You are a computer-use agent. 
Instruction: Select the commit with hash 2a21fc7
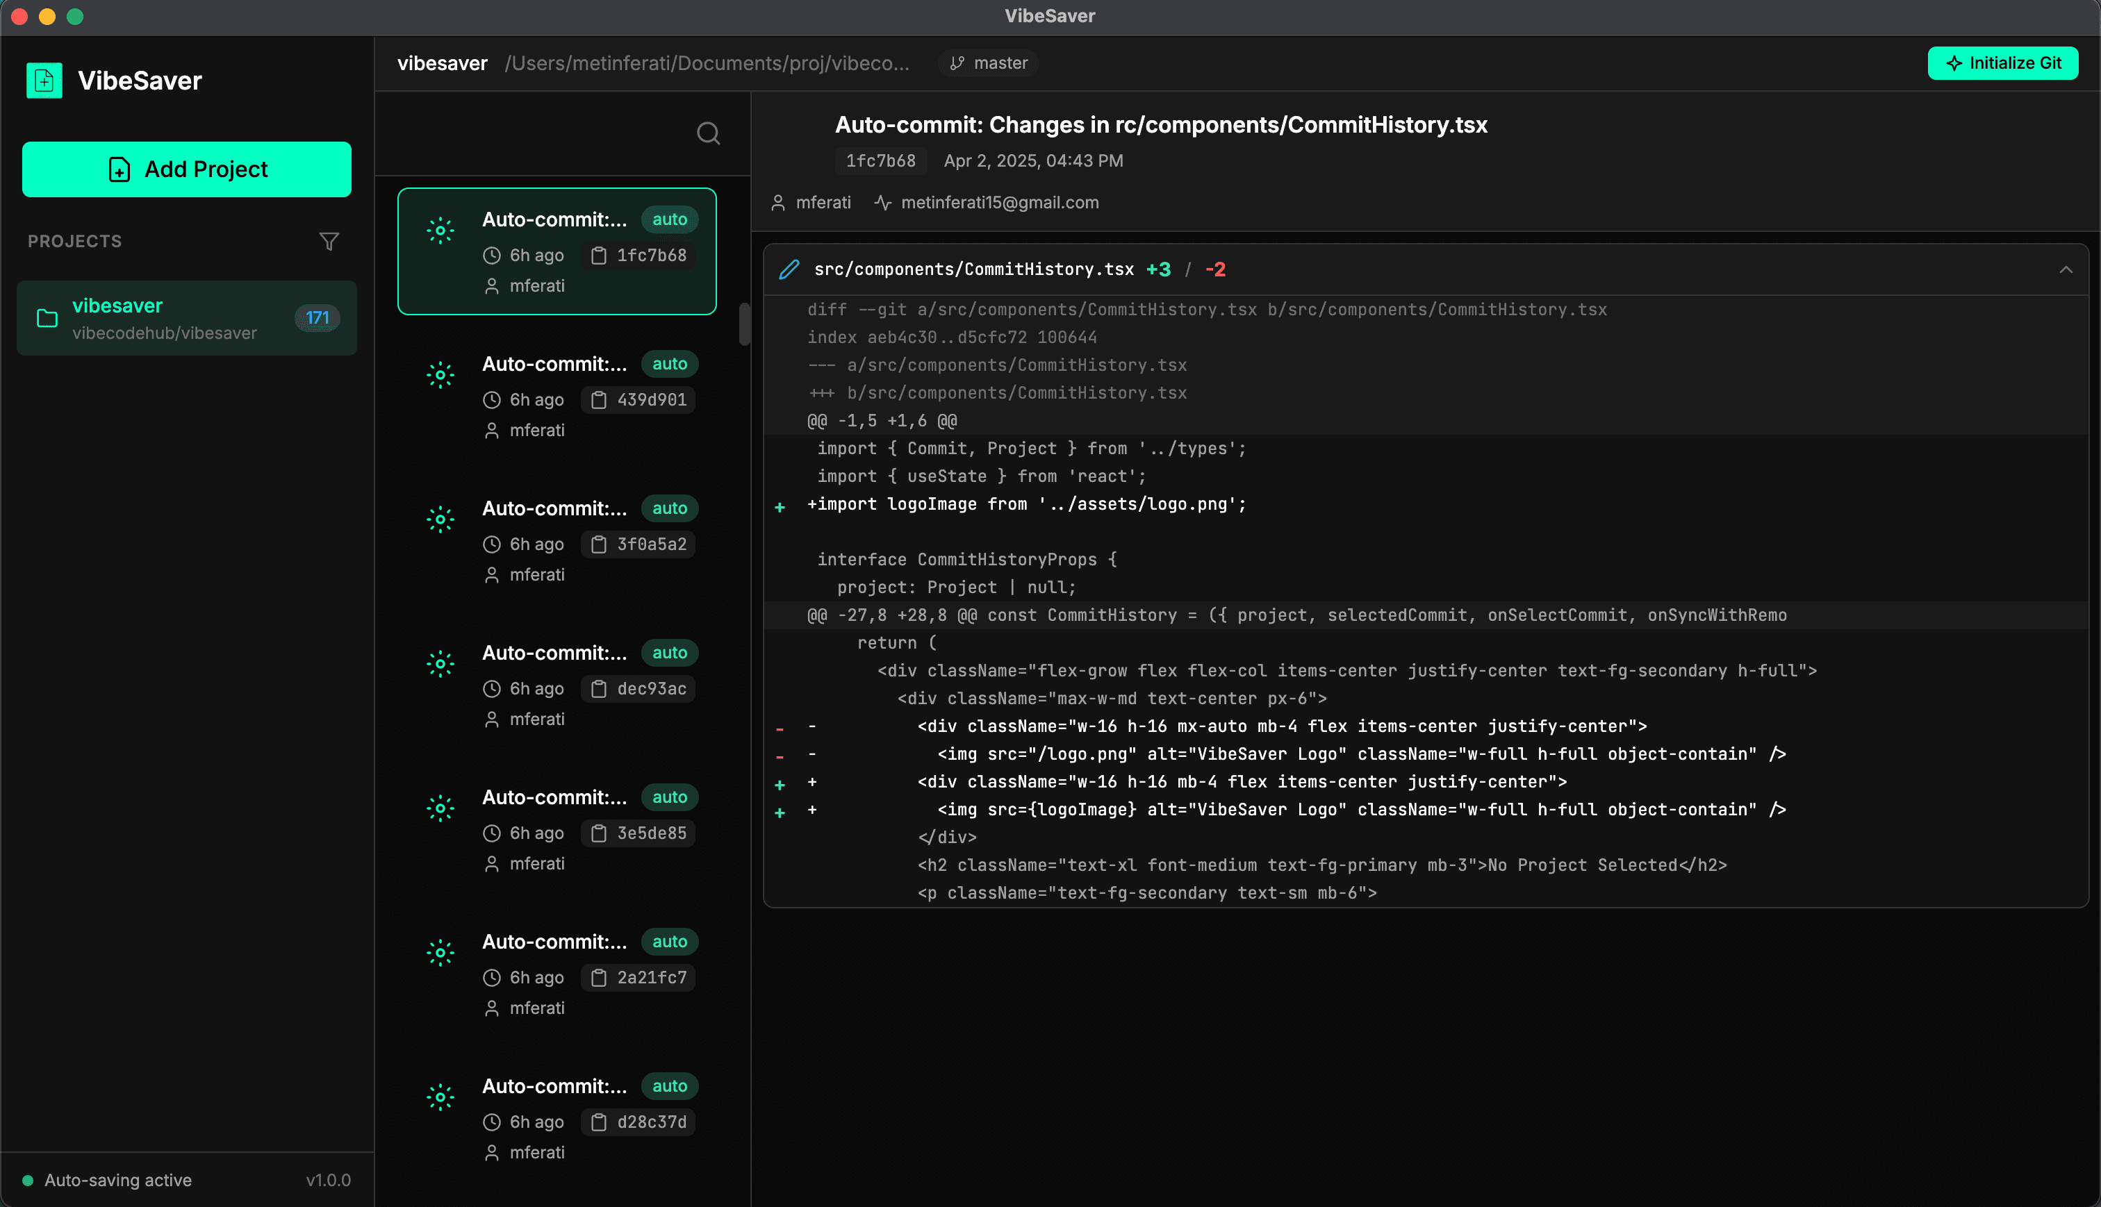pos(557,973)
